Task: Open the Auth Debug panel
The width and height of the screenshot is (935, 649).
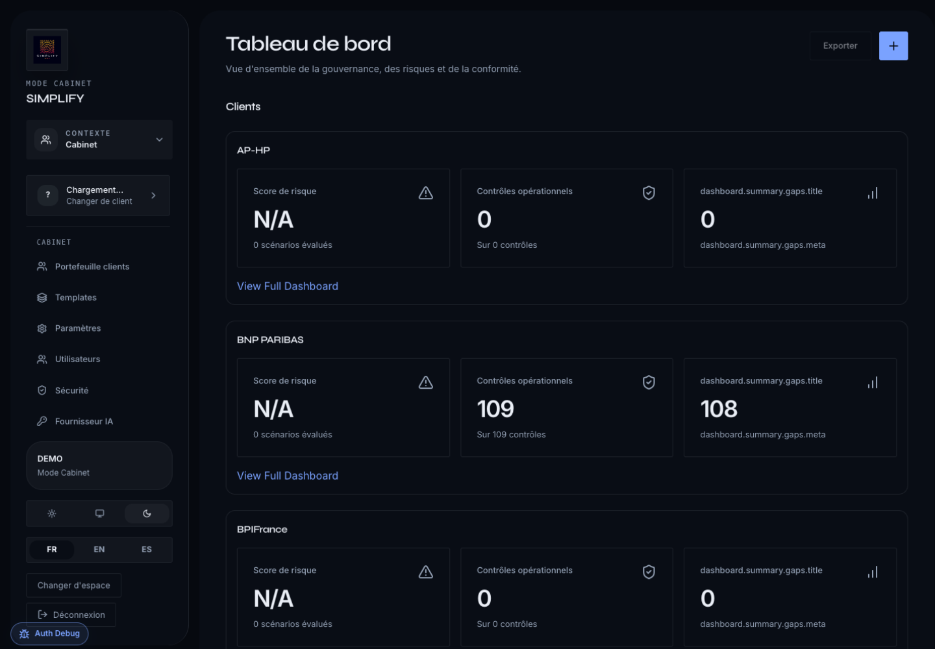Action: [49, 633]
